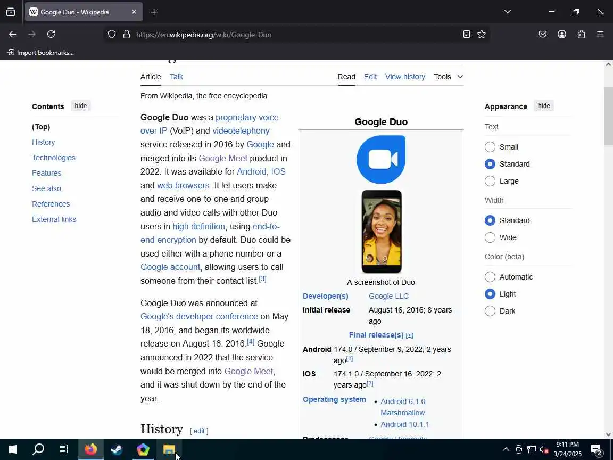Image resolution: width=613 pixels, height=460 pixels.
Task: Open the Extensions puzzle icon
Action: [581, 35]
